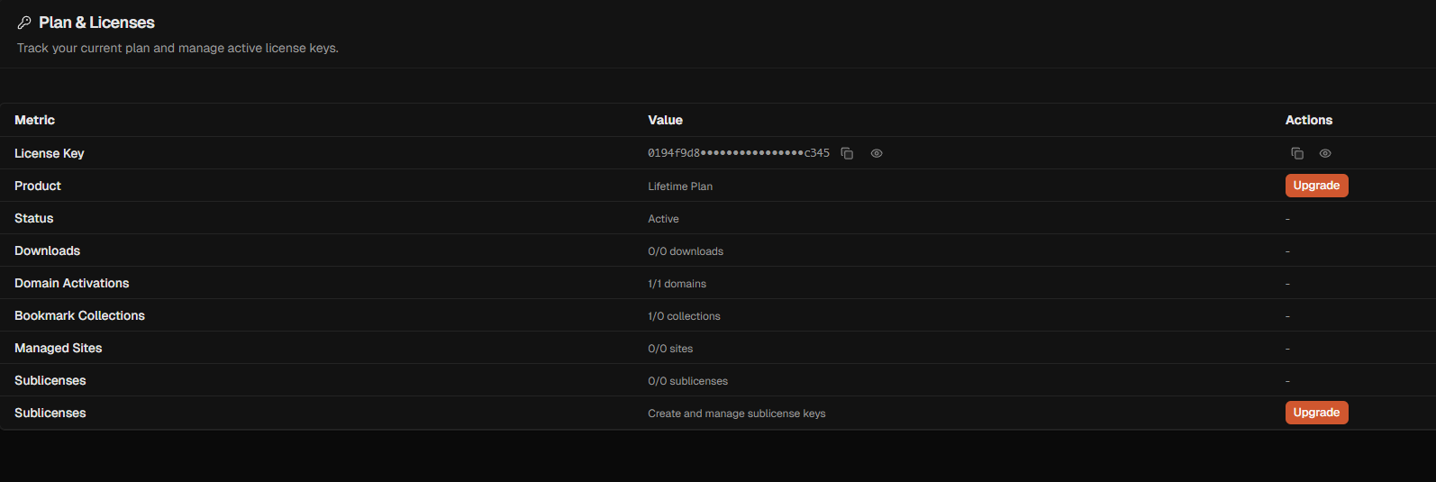Click the Domain Activations row label
The height and width of the screenshot is (482, 1436).
point(72,283)
